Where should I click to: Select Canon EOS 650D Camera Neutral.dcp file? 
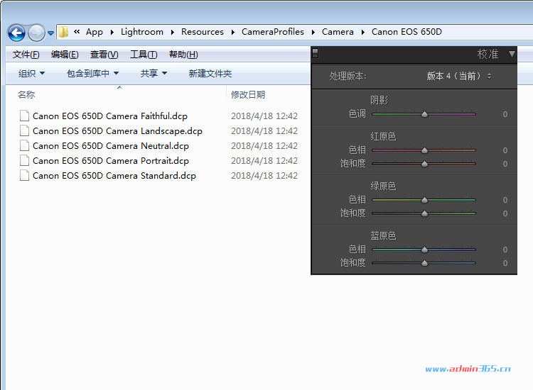(110, 146)
